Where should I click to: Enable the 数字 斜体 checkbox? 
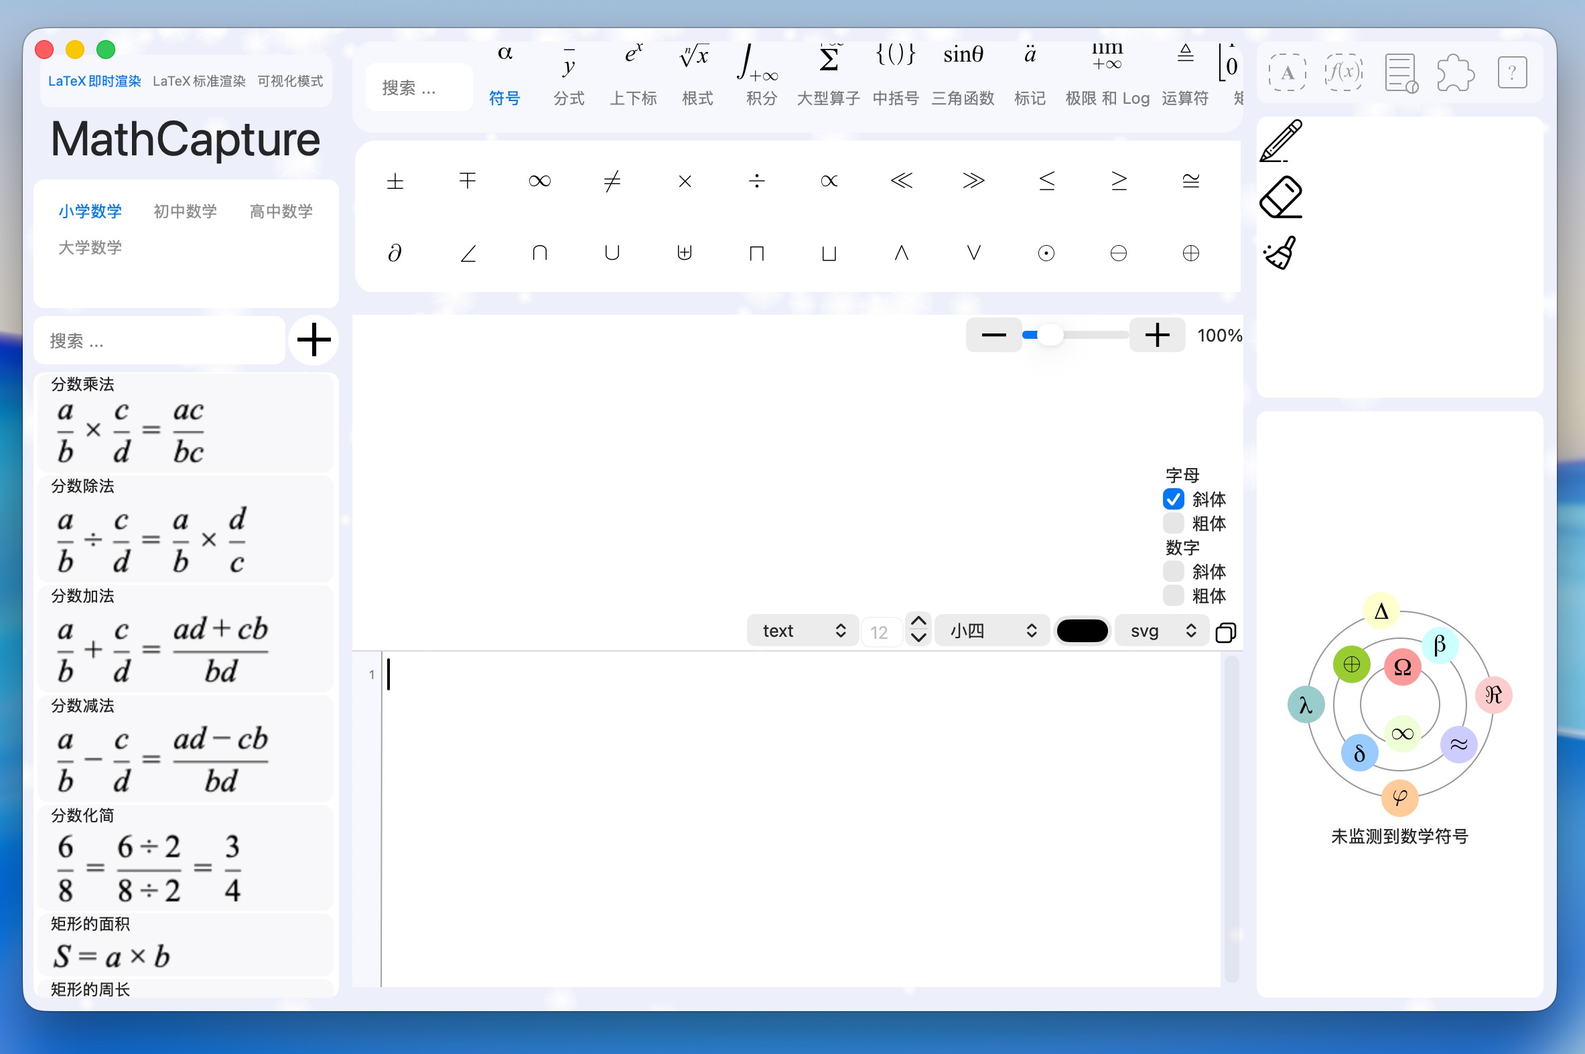click(x=1174, y=571)
